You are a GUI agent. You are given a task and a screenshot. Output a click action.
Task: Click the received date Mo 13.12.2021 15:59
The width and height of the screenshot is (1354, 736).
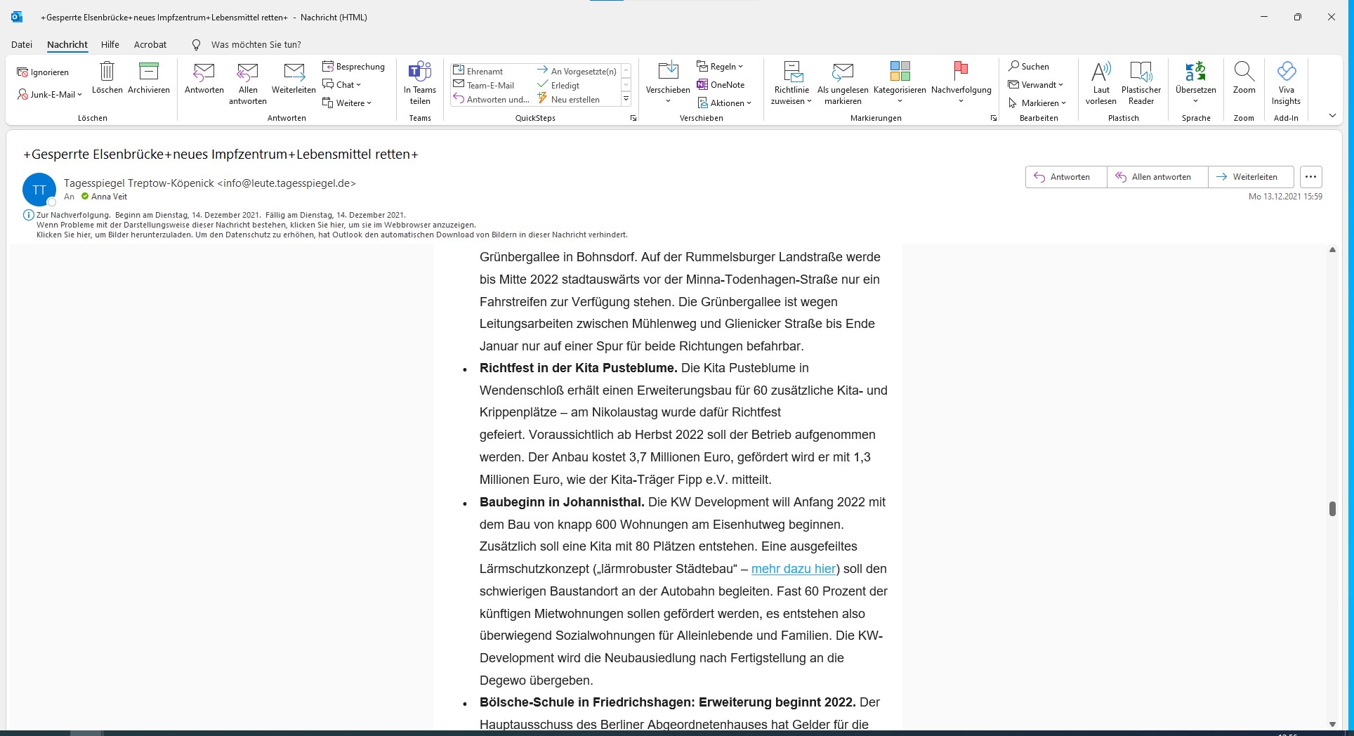(1285, 197)
